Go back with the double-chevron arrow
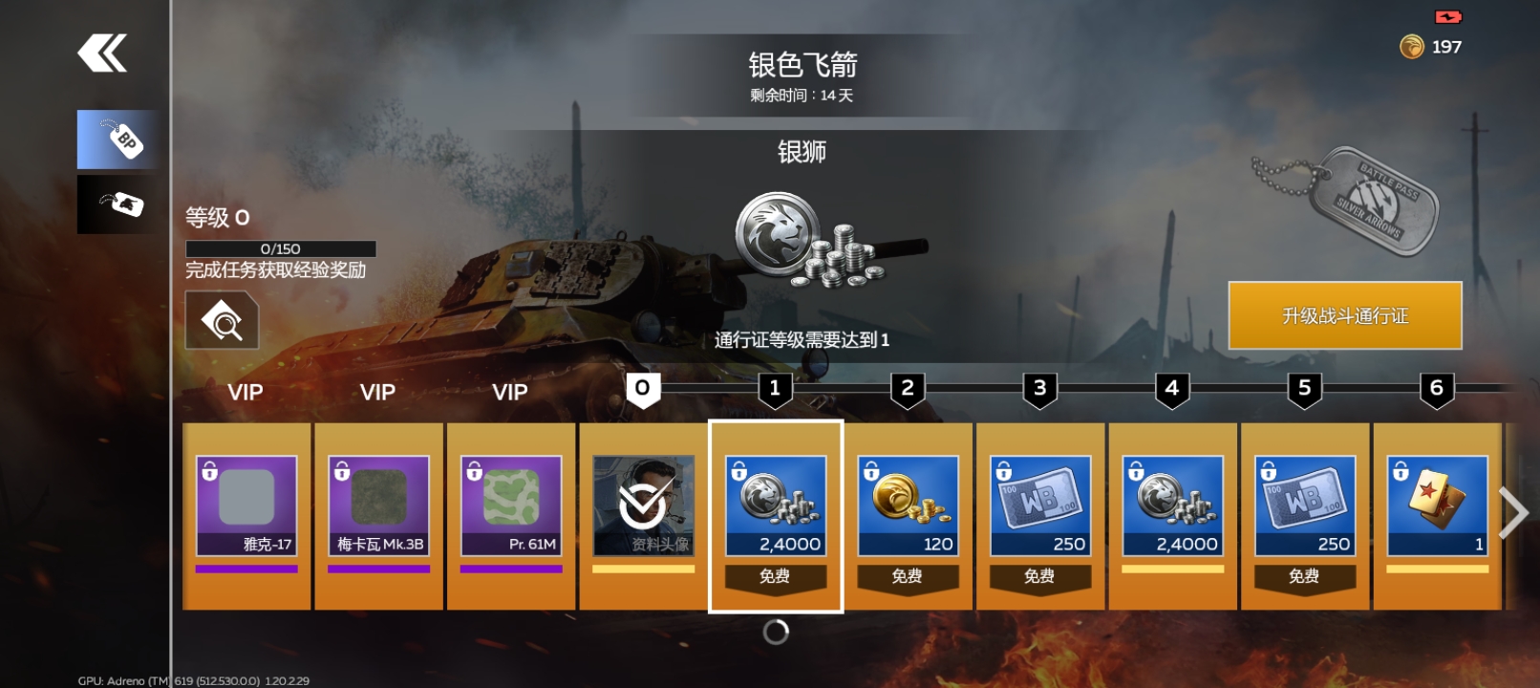The width and height of the screenshot is (1540, 688). pyautogui.click(x=102, y=54)
